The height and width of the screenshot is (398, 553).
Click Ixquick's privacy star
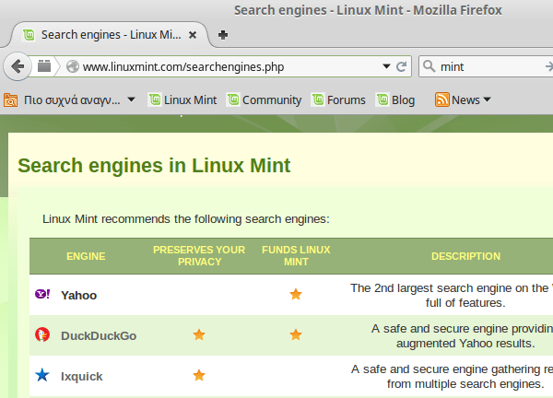(x=199, y=375)
